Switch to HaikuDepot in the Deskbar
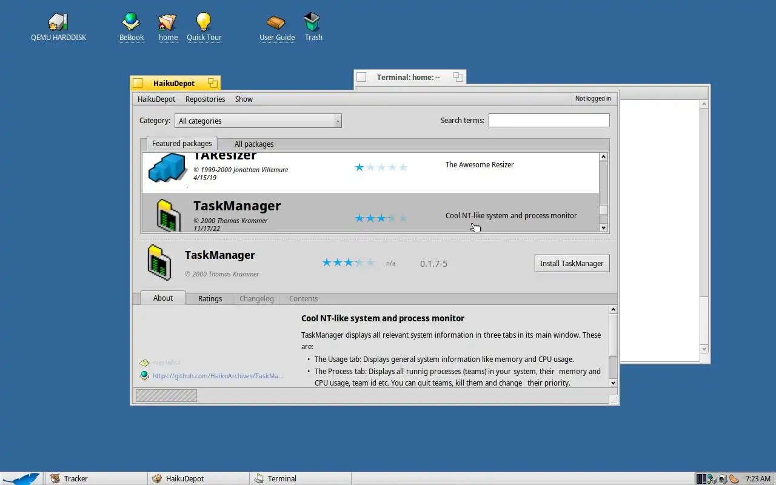The image size is (776, 485). click(198, 478)
